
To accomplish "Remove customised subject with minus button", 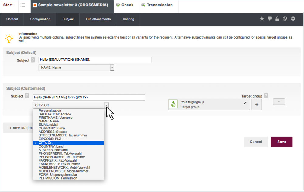I will [x=279, y=102].
